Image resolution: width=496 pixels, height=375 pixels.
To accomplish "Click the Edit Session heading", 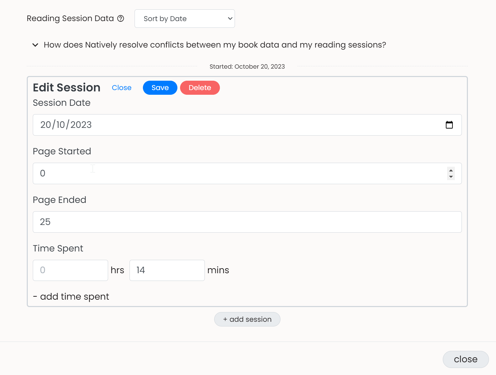I will (67, 88).
